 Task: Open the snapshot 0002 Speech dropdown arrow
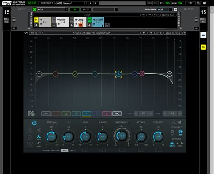[86, 3]
